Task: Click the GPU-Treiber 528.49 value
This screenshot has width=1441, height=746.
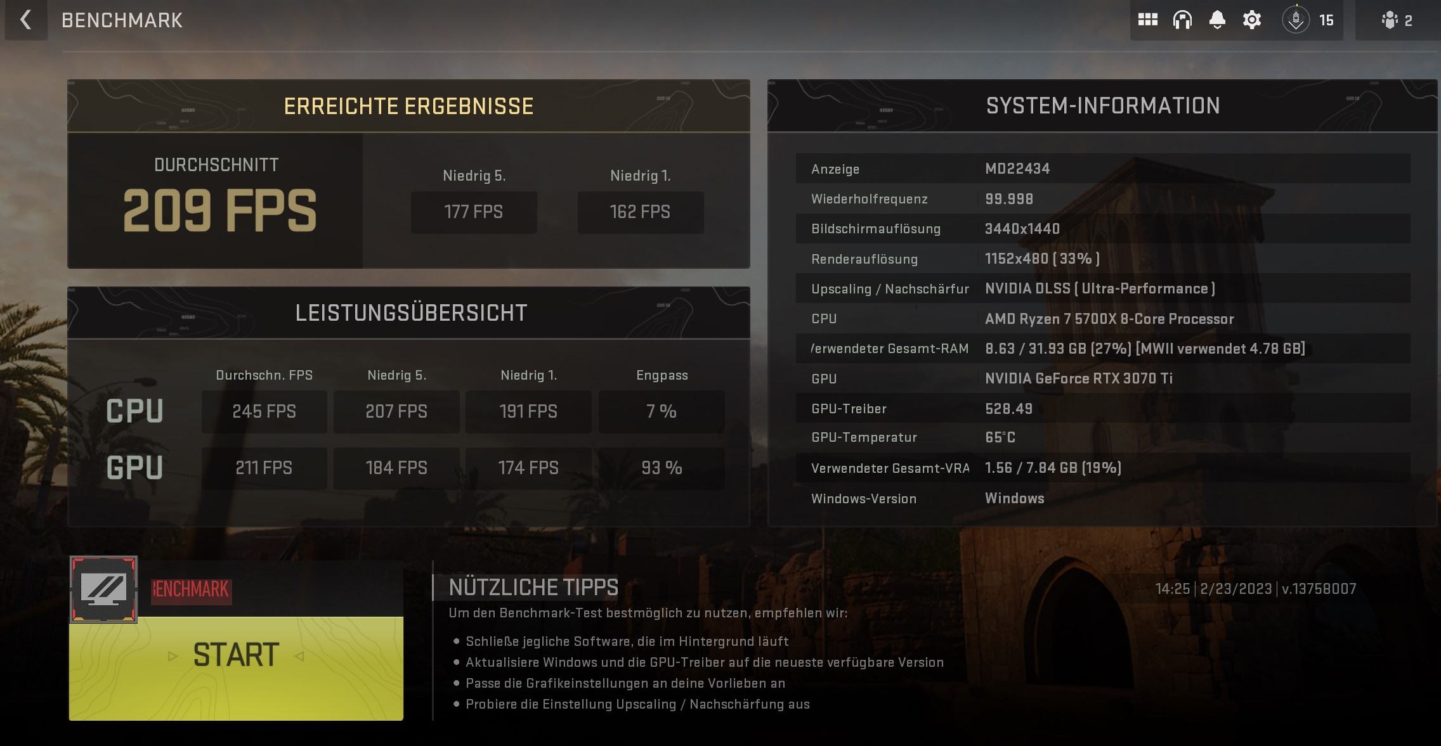Action: coord(1008,409)
